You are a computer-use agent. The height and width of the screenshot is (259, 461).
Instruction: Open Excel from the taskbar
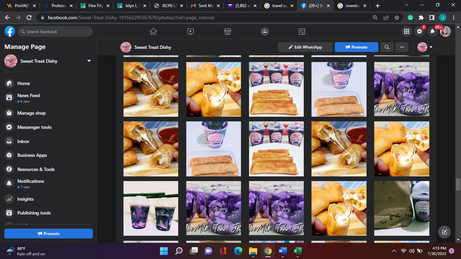tap(298, 251)
